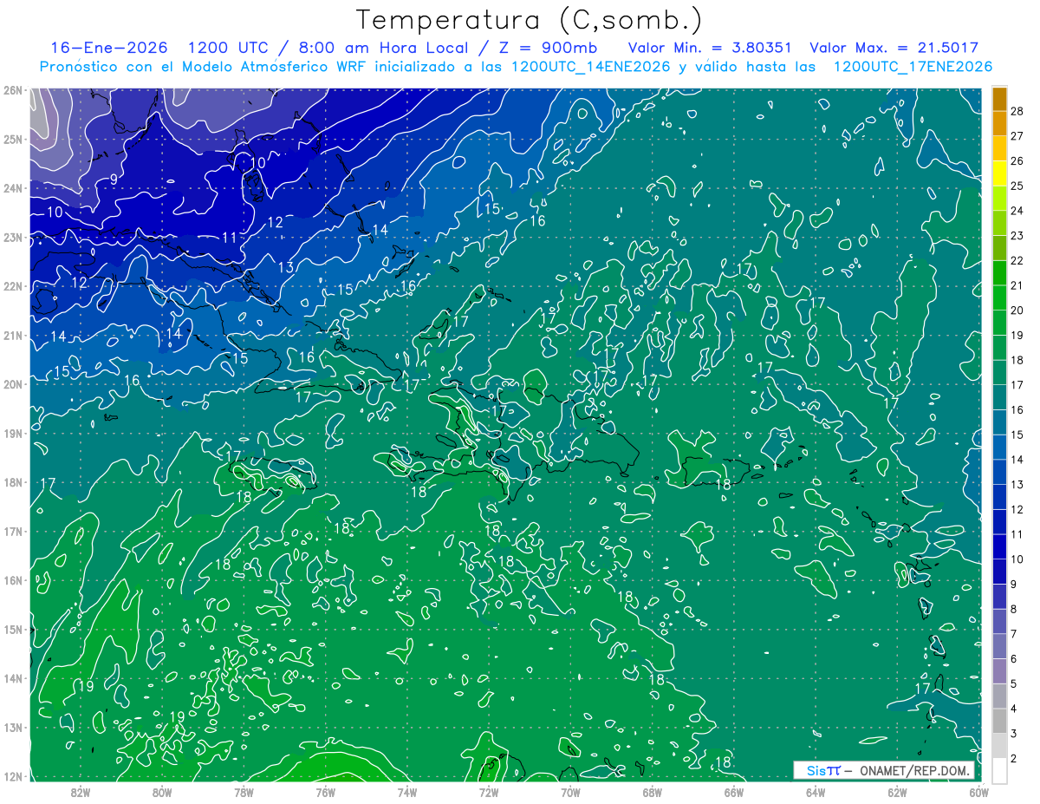The image size is (1040, 804).
Task: Click 'Valor Max. = 21.5017'
Action: pyautogui.click(x=893, y=48)
